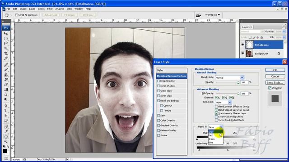Select the Path Selection tool
289x162 pixels.
(6, 116)
